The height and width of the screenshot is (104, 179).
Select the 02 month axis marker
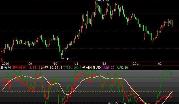pos(160,64)
